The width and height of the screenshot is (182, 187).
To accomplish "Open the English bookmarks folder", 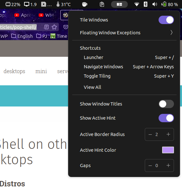I will tap(22, 36).
